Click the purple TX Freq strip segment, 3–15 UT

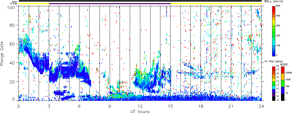pyautogui.click(x=110, y=4)
